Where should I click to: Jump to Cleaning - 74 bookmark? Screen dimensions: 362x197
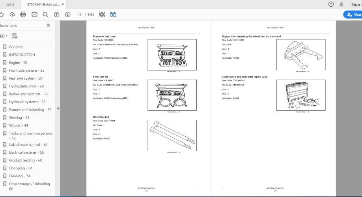pos(19,176)
